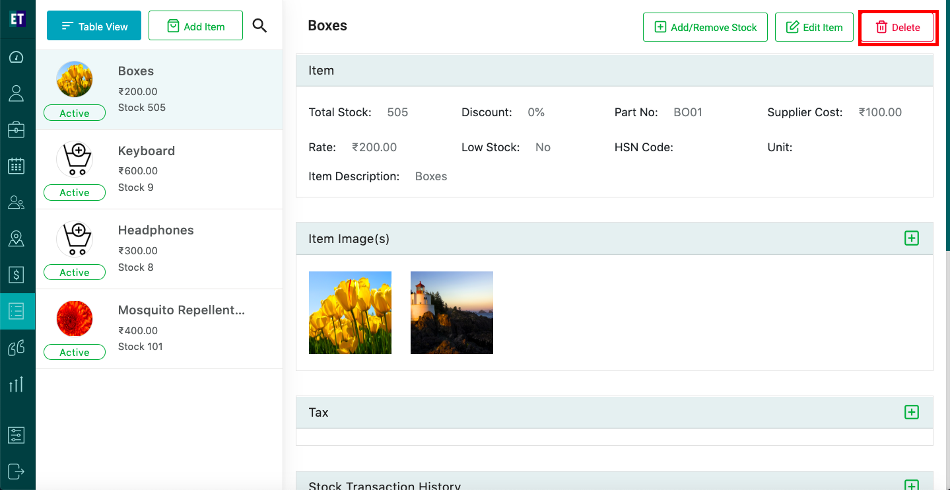Open the bar chart reports icon in sidebar
Image resolution: width=950 pixels, height=490 pixels.
point(17,384)
